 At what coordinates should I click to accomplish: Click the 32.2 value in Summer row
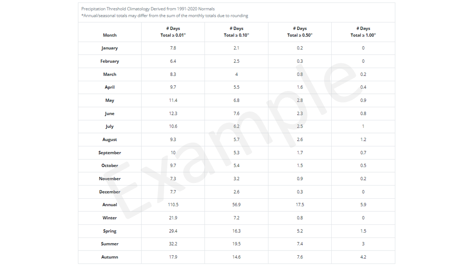(173, 244)
